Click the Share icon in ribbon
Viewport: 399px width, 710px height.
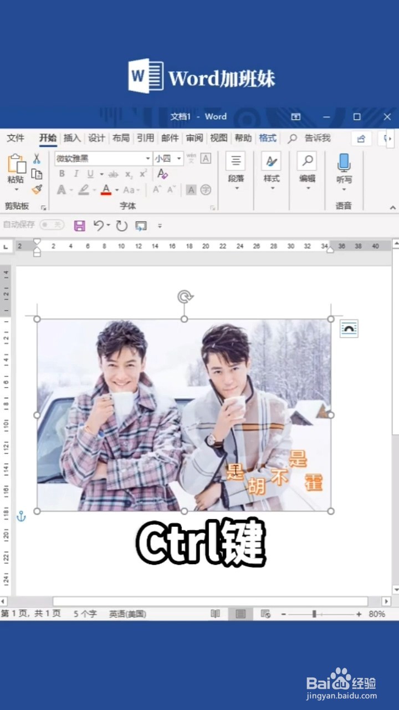(x=361, y=138)
